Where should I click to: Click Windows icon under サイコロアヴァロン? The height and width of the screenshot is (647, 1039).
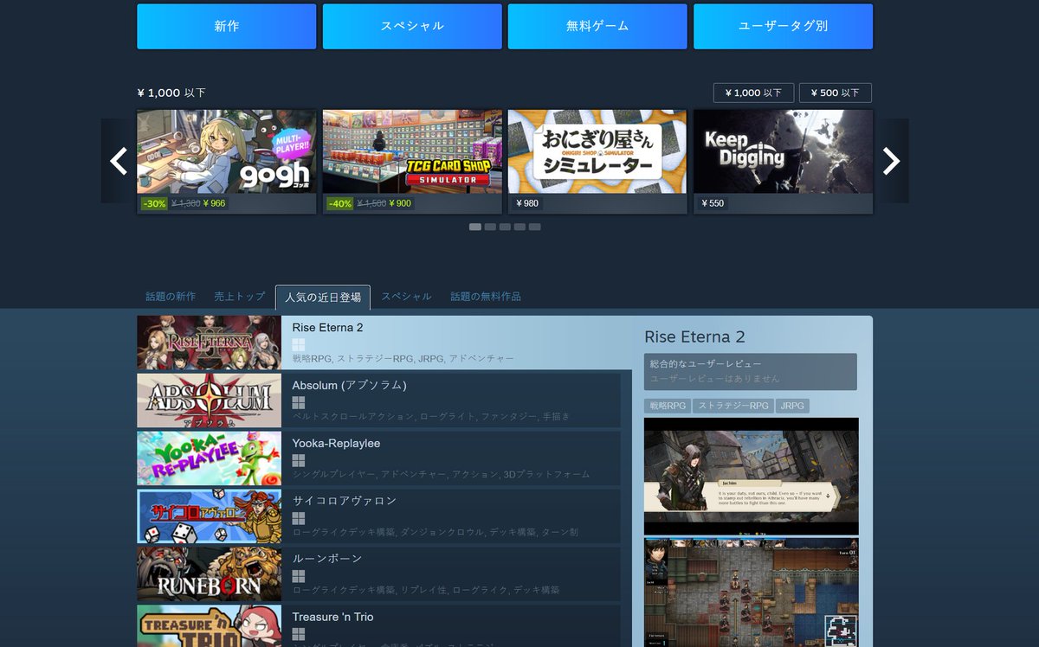pos(299,519)
